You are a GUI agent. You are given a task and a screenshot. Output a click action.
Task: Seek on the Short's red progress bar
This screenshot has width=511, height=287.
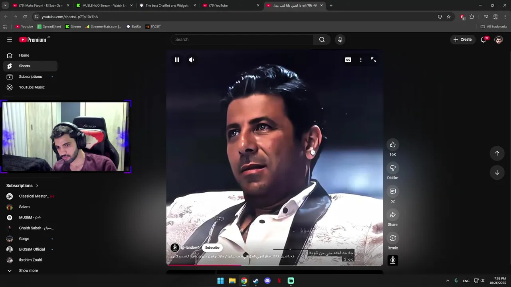275,265
